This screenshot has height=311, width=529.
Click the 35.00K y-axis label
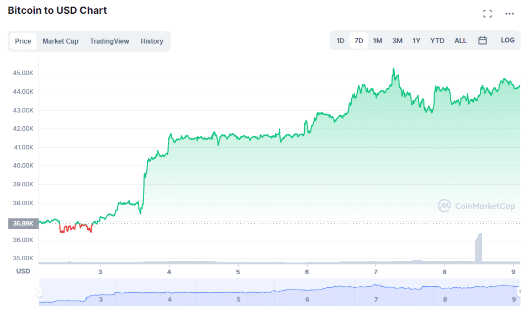pos(23,258)
